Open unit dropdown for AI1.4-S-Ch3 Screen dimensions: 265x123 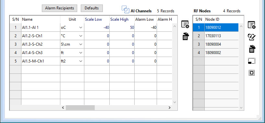pos(81,53)
